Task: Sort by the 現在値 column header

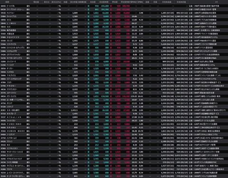Action: point(36,2)
